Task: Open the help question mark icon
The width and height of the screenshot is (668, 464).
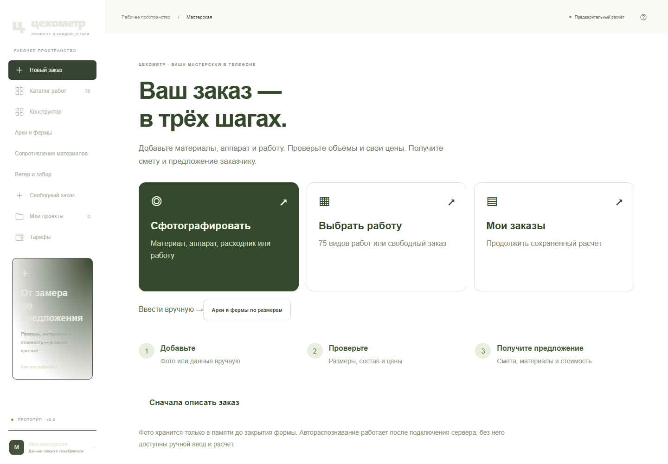Action: (643, 17)
